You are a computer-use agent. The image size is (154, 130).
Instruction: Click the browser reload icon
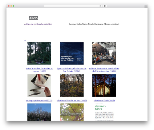100,6
